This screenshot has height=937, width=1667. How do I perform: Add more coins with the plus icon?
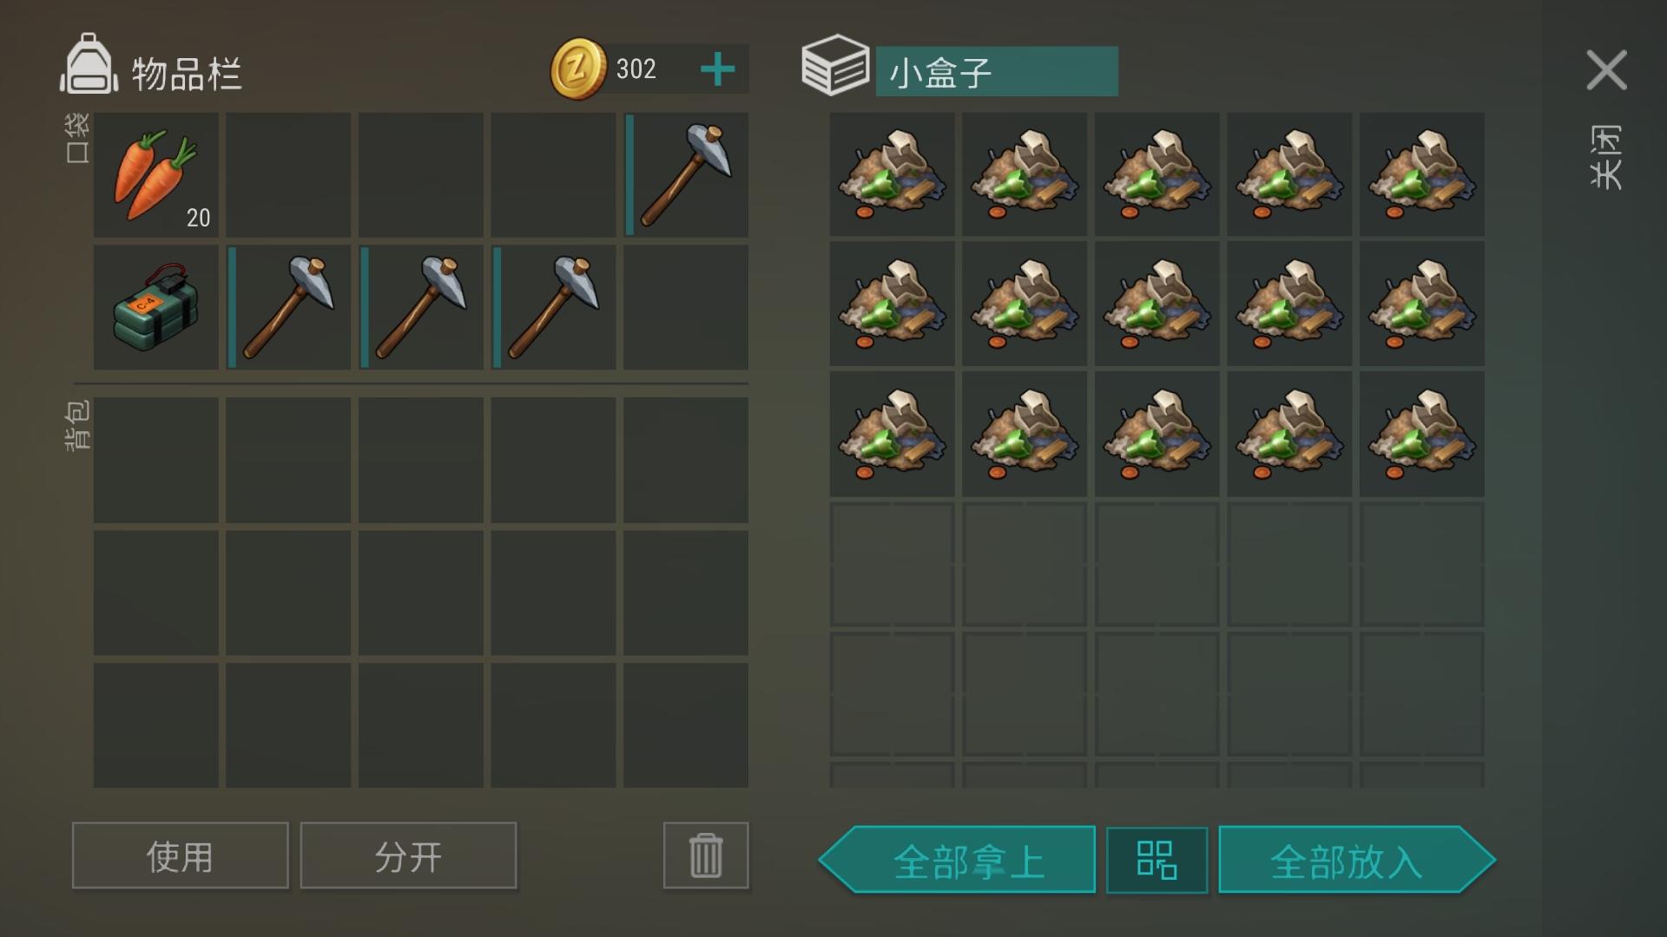(x=717, y=69)
